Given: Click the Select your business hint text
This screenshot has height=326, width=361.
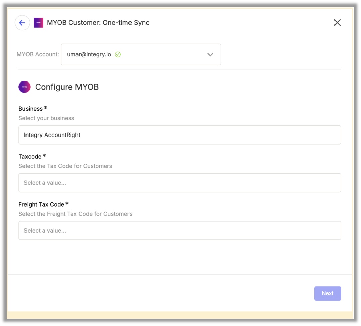Looking at the screenshot, I should pos(46,118).
